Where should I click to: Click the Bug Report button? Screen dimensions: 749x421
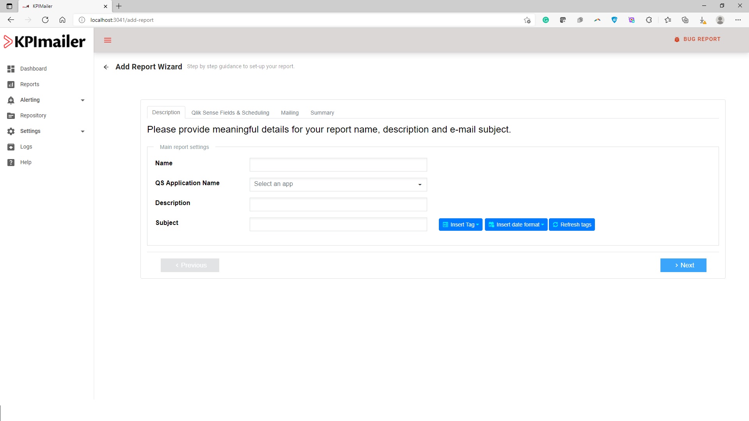click(x=697, y=39)
